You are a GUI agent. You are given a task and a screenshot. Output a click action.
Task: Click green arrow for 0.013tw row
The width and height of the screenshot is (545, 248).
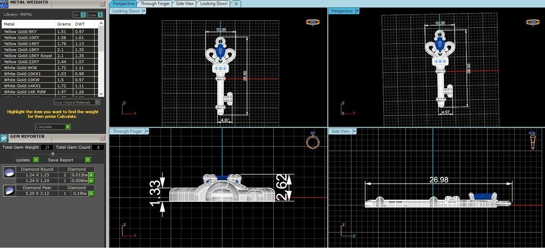point(91,175)
